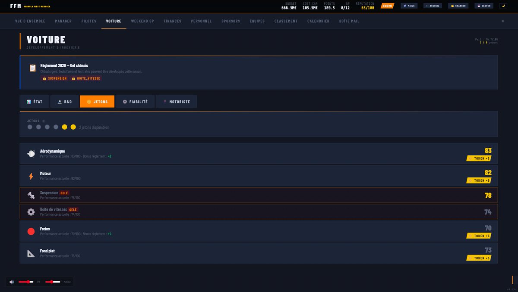Click the Suspension row icon
The height and width of the screenshot is (292, 518).
(31, 196)
